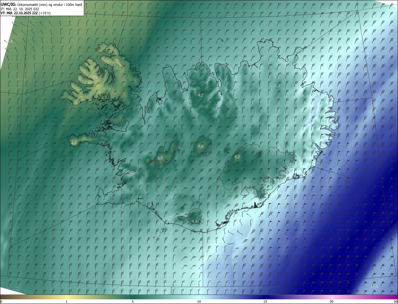
Task: Click the color scale label 30
Action: [331, 302]
